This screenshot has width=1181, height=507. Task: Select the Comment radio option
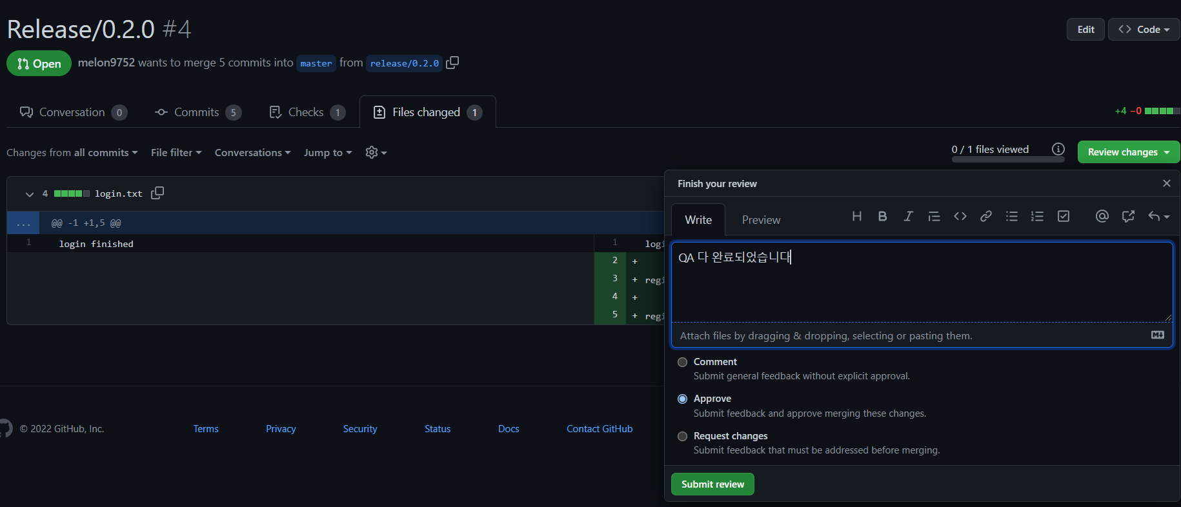[x=682, y=362]
